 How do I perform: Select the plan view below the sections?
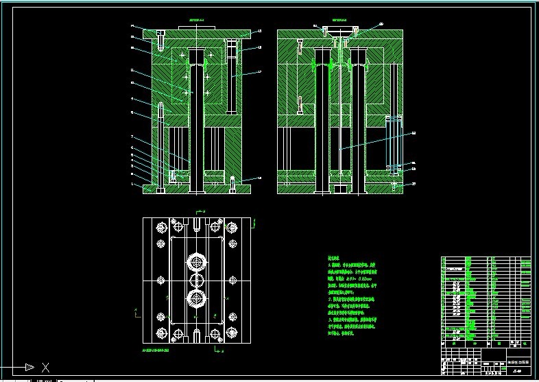(197, 280)
